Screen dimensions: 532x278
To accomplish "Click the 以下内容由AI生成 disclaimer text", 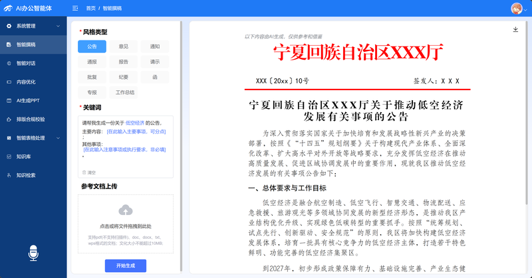I will click(x=283, y=36).
